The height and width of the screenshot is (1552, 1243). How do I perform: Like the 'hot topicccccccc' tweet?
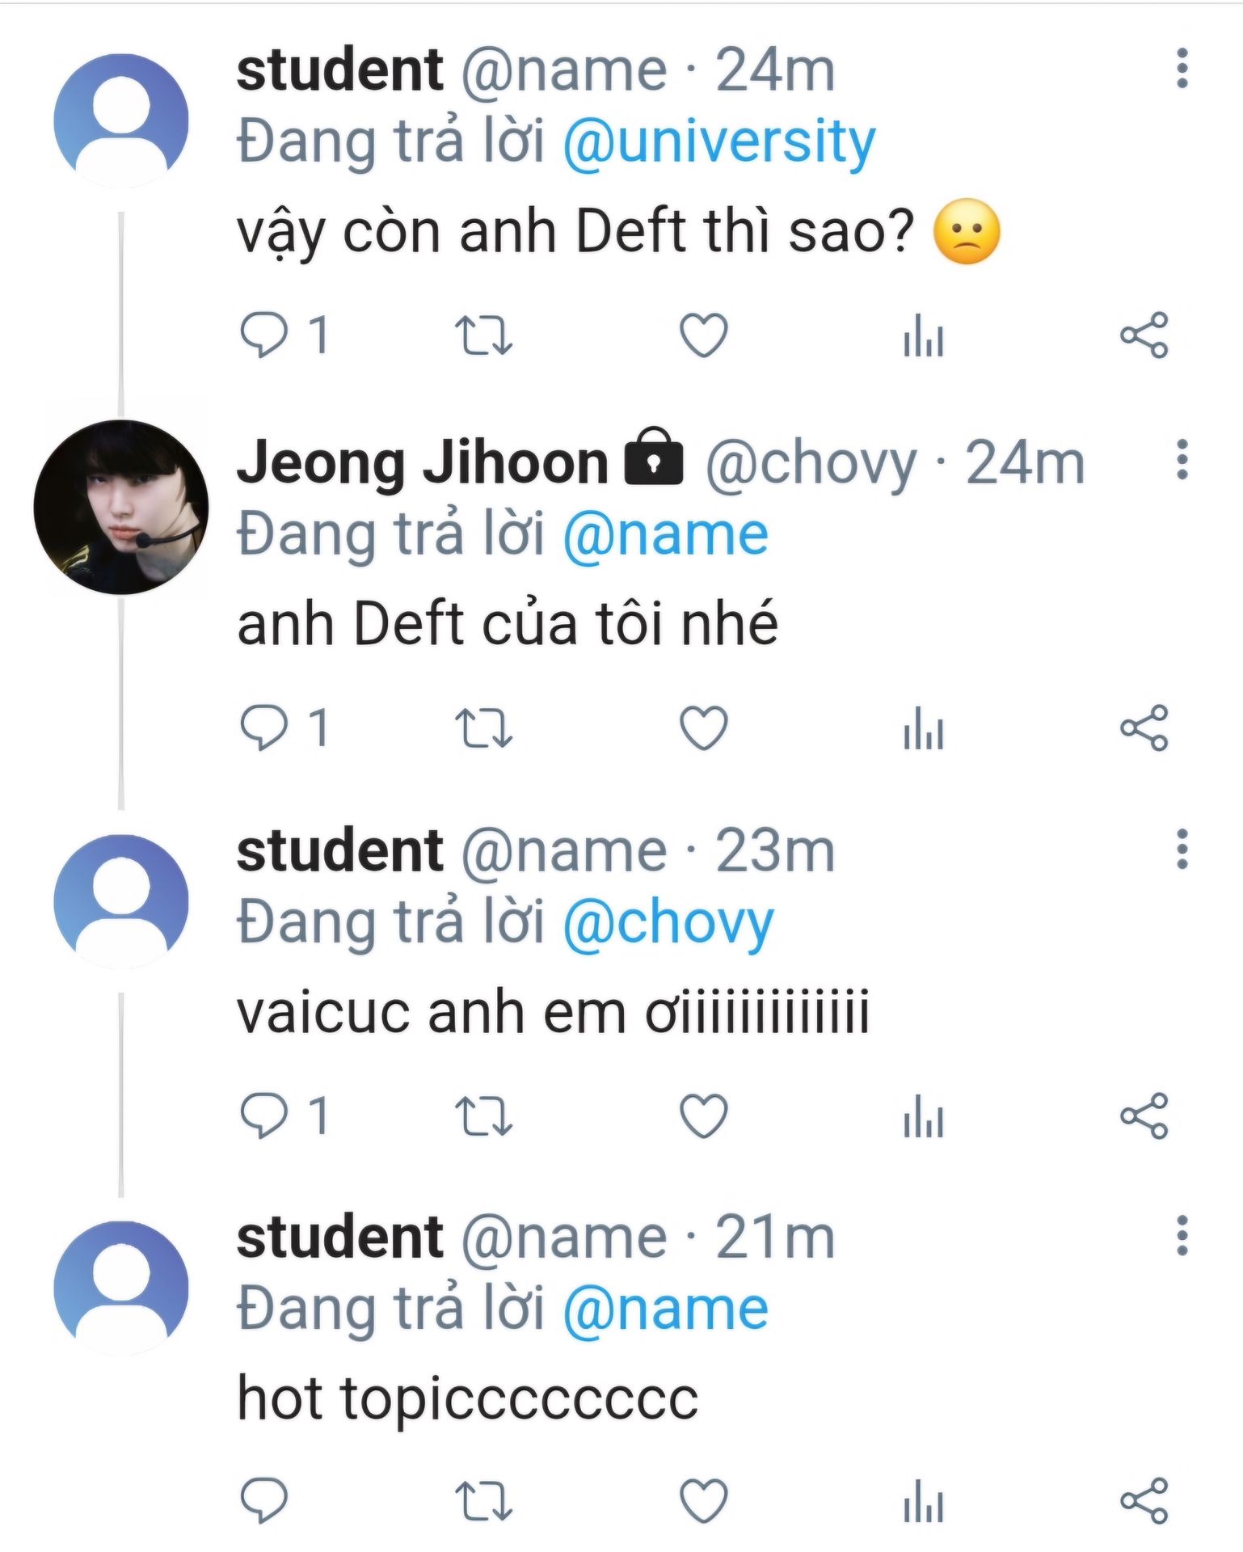click(x=703, y=1501)
